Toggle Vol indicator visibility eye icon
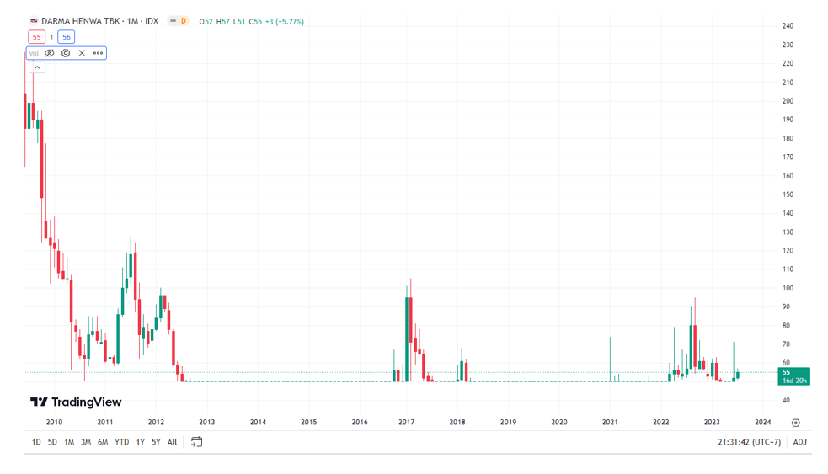The height and width of the screenshot is (474, 828). click(x=50, y=53)
